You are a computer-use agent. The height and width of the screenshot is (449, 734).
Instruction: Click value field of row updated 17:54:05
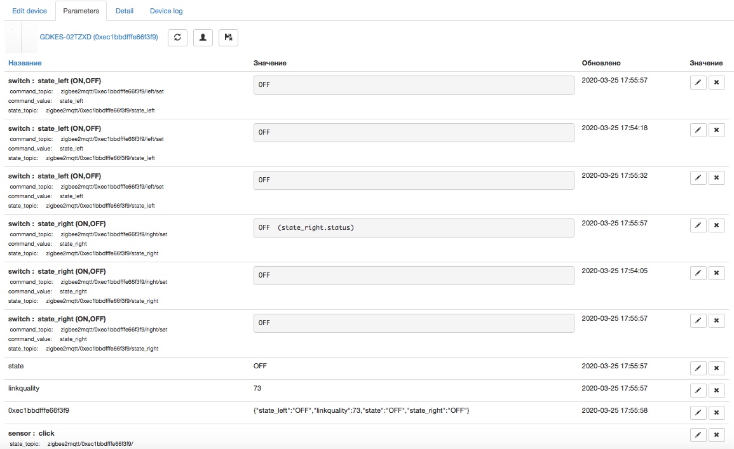click(413, 276)
